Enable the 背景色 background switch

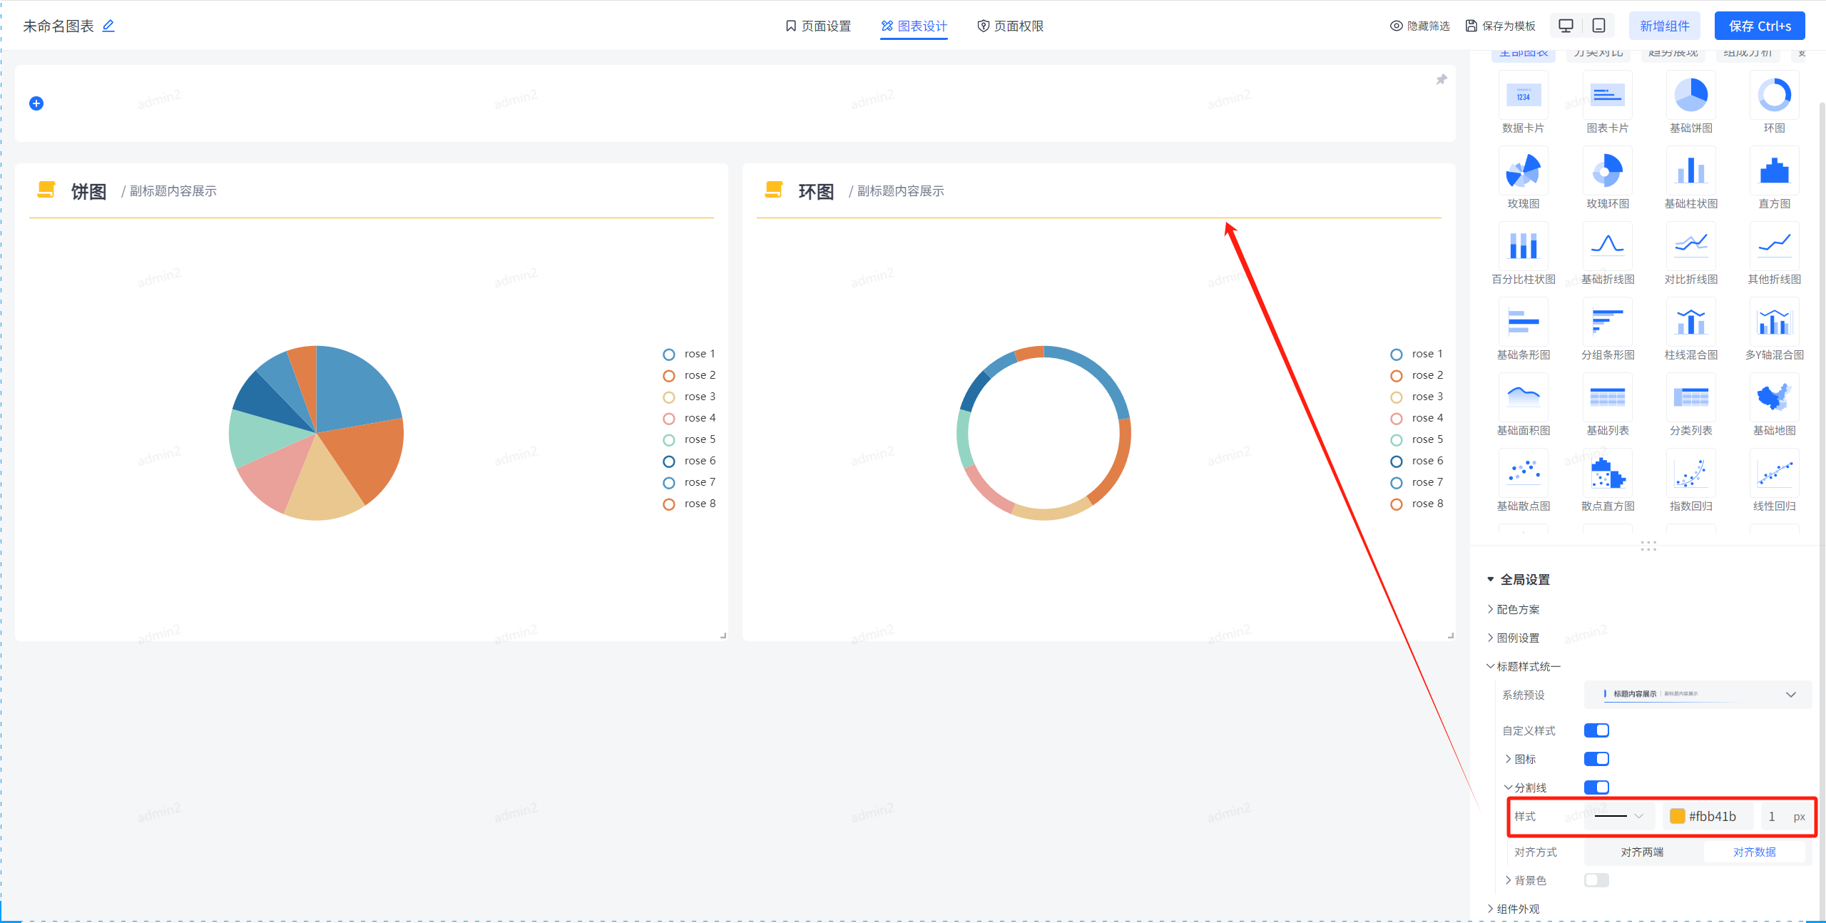tap(1596, 880)
